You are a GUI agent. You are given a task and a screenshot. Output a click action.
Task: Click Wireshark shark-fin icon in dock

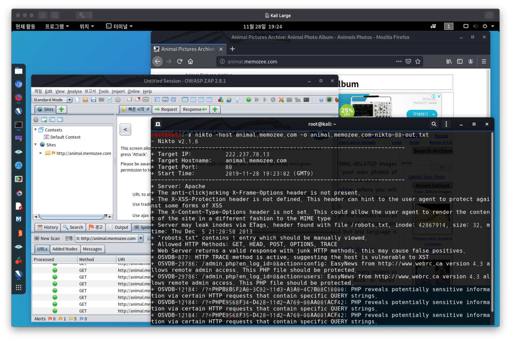[x=19, y=165]
